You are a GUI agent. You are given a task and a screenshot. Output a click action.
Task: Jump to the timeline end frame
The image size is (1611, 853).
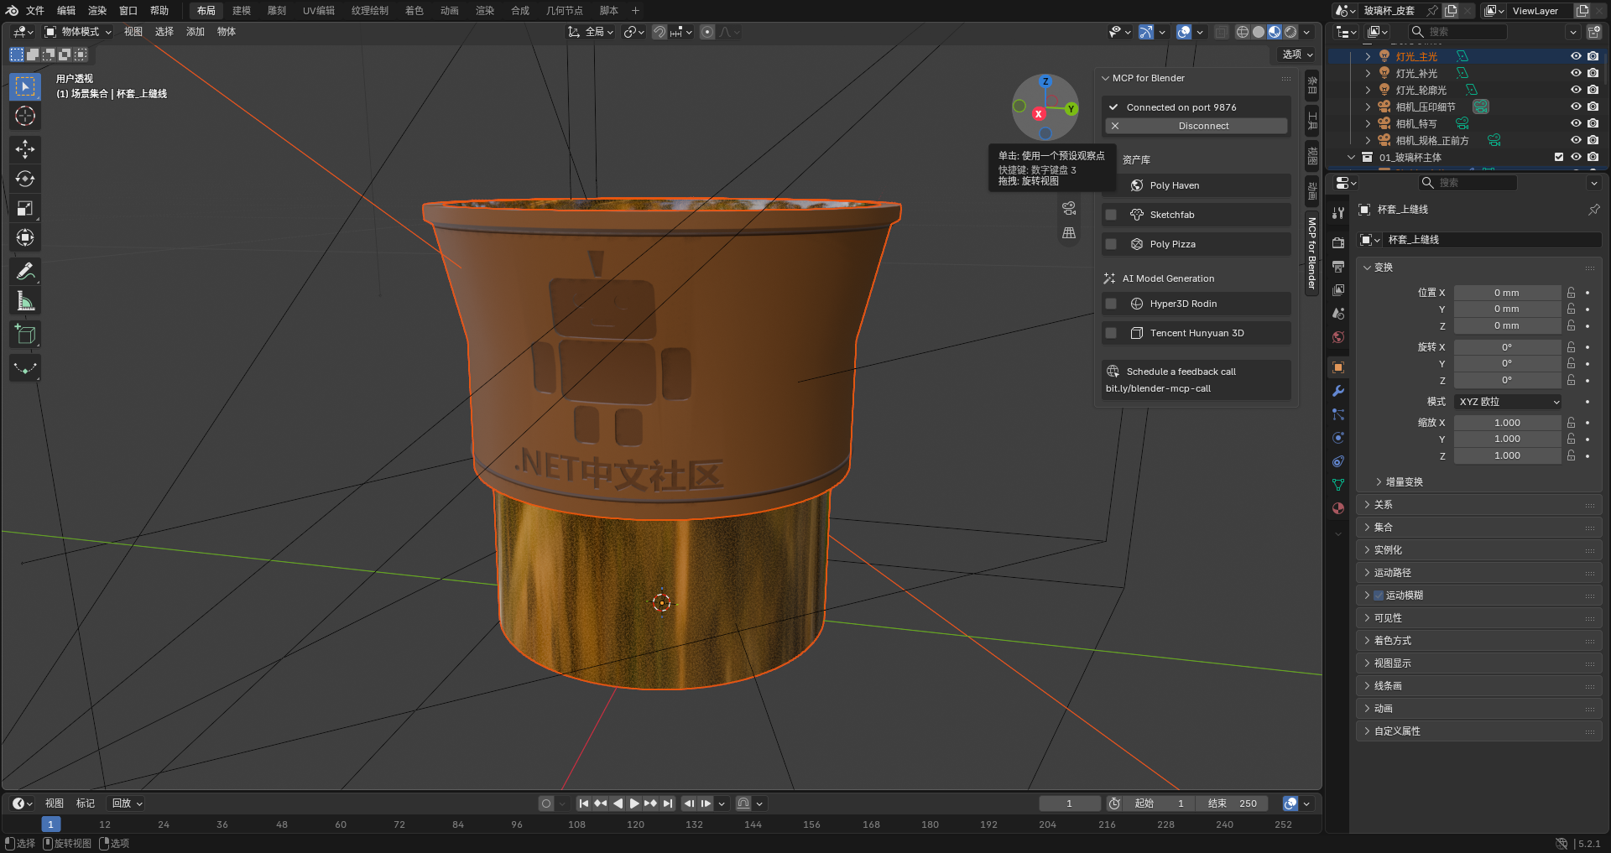click(x=668, y=804)
